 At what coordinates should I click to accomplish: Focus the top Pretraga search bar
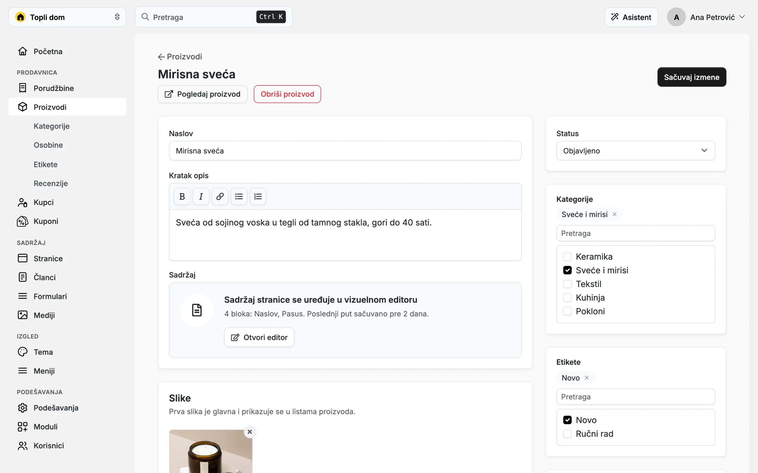point(213,17)
